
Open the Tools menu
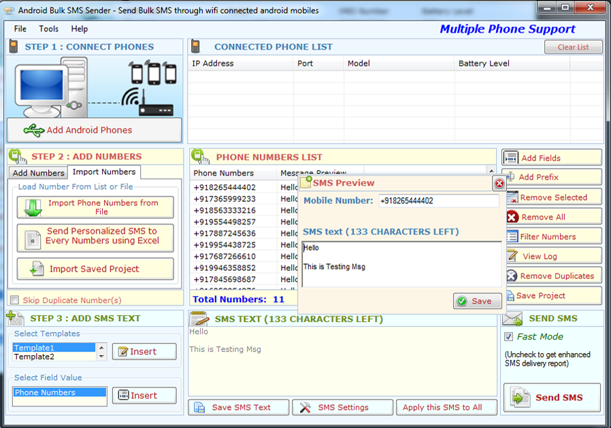(x=48, y=29)
